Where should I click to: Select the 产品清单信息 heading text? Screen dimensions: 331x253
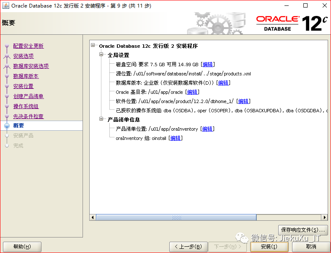(x=124, y=120)
